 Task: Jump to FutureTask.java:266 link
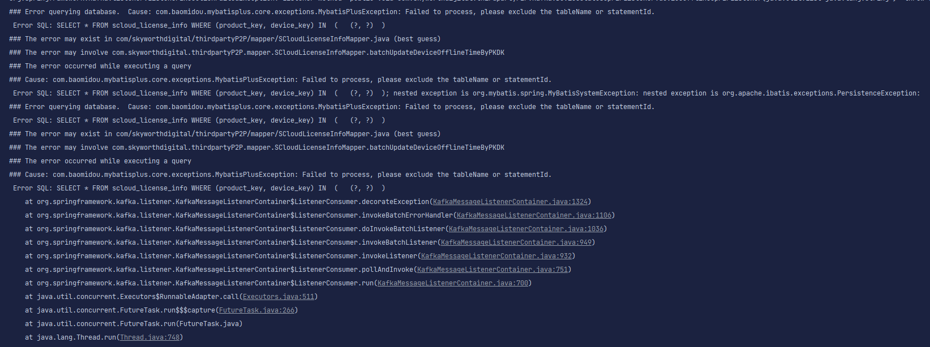tap(256, 310)
